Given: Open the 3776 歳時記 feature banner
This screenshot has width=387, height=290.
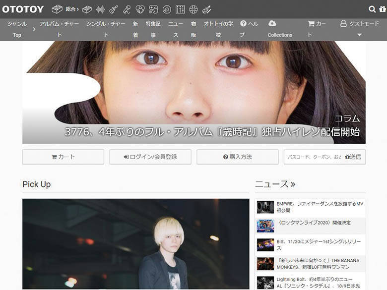Looking at the screenshot, I should pyautogui.click(x=193, y=92).
